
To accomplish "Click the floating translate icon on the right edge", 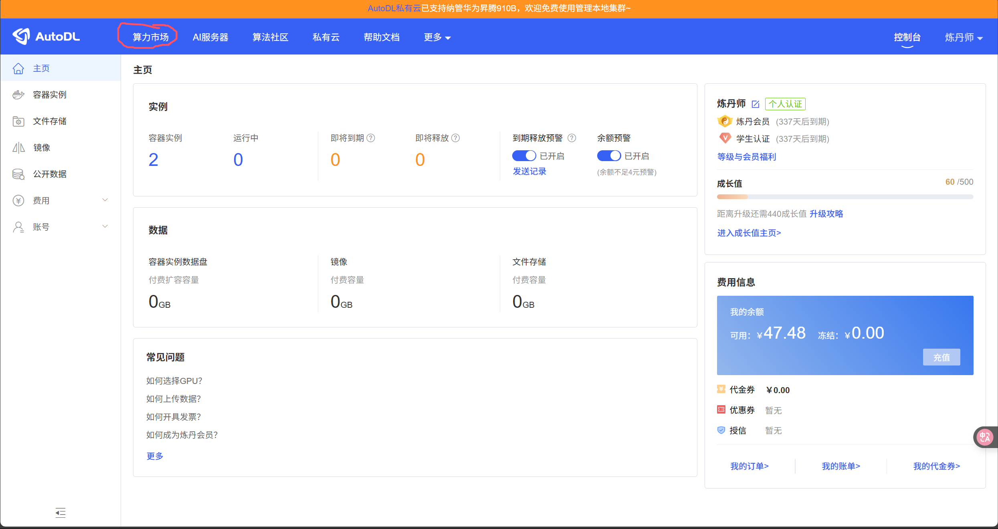I will point(985,437).
